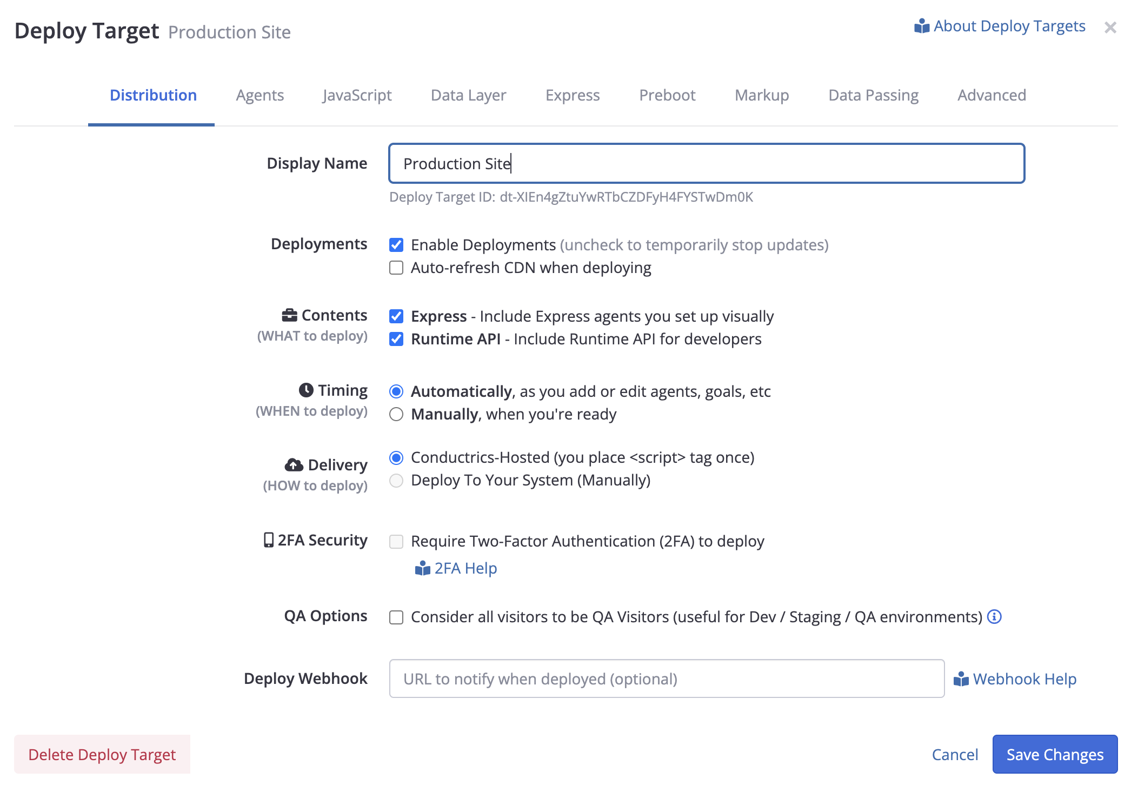Uncheck Enable Deployments checkbox
Image resolution: width=1131 pixels, height=785 pixels.
[x=396, y=245]
